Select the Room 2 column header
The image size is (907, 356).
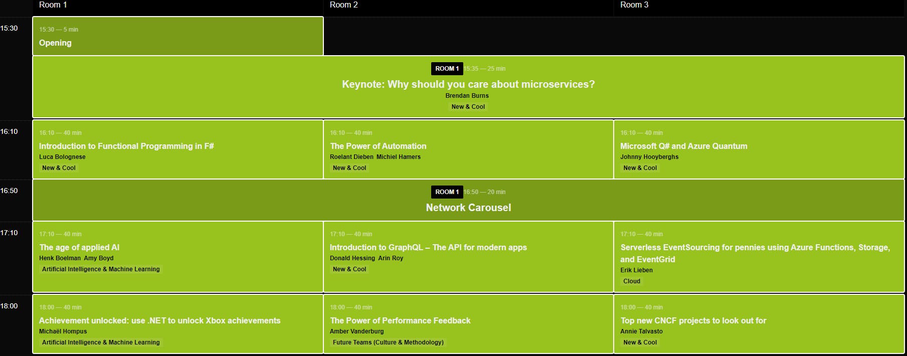click(344, 5)
